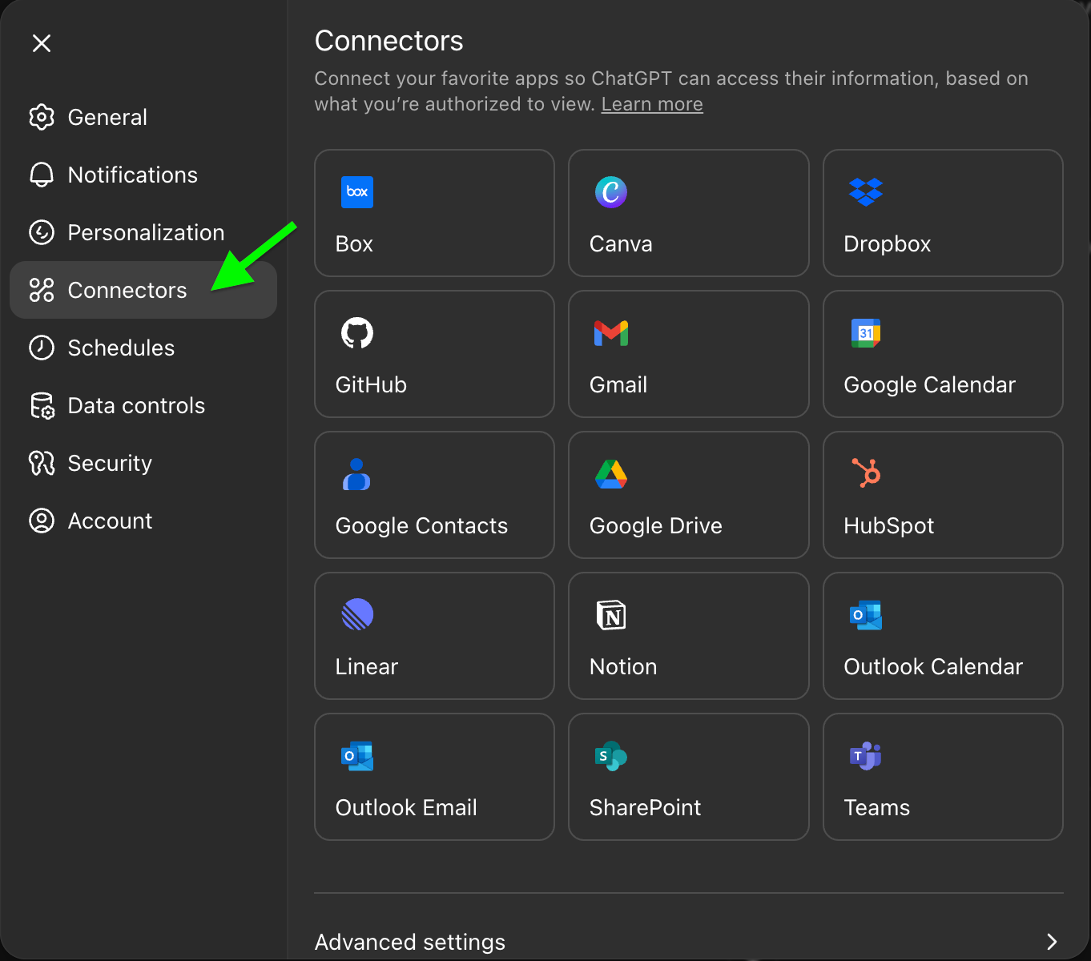1091x961 pixels.
Task: Select the Gmail connector
Action: click(x=688, y=354)
